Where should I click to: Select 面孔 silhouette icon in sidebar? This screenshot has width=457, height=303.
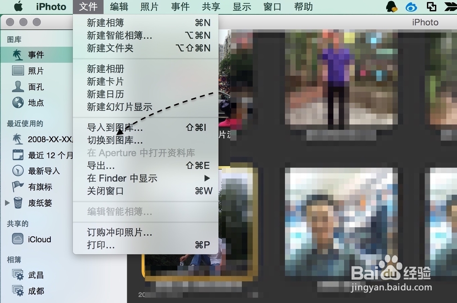[18, 86]
